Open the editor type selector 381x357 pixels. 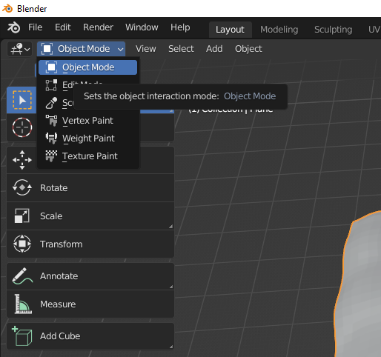[x=20, y=49]
